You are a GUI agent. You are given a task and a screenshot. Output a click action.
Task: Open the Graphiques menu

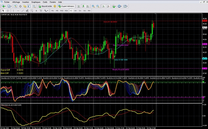(x=36, y=2)
